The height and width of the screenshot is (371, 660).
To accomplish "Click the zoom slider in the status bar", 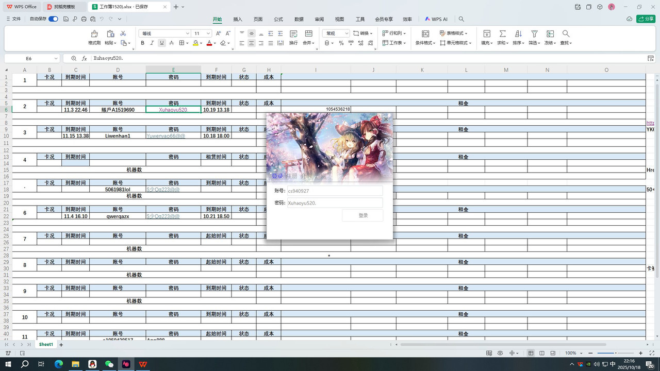I will [615, 353].
